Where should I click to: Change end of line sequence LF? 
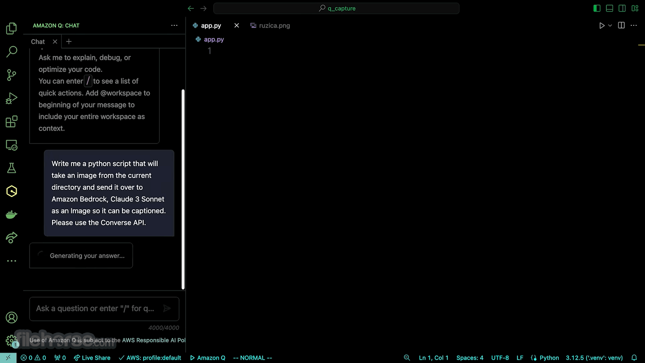tap(520, 358)
